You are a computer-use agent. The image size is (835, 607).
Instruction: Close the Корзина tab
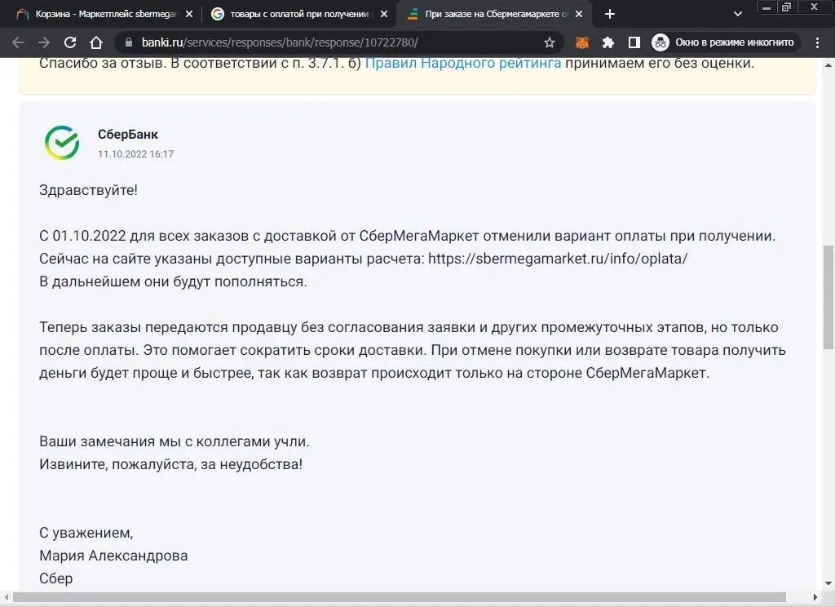189,14
